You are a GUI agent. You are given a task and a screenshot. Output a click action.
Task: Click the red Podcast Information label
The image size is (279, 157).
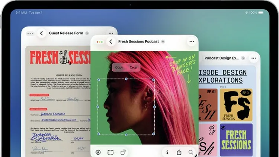39,95
